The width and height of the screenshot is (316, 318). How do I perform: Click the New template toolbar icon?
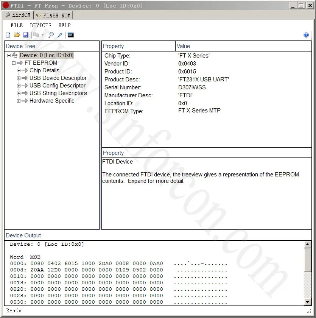[8, 35]
